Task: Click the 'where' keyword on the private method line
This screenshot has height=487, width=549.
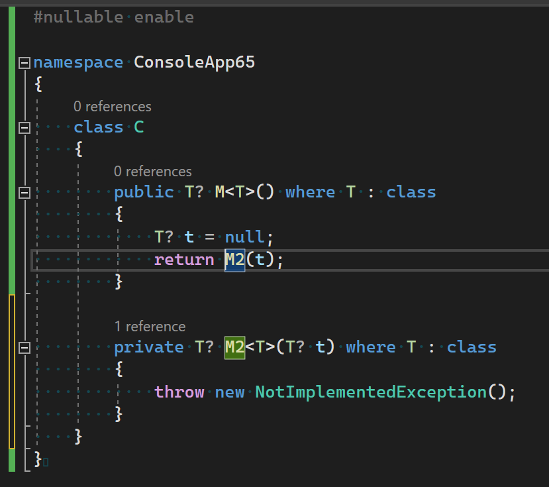Action: pyautogui.click(x=371, y=347)
